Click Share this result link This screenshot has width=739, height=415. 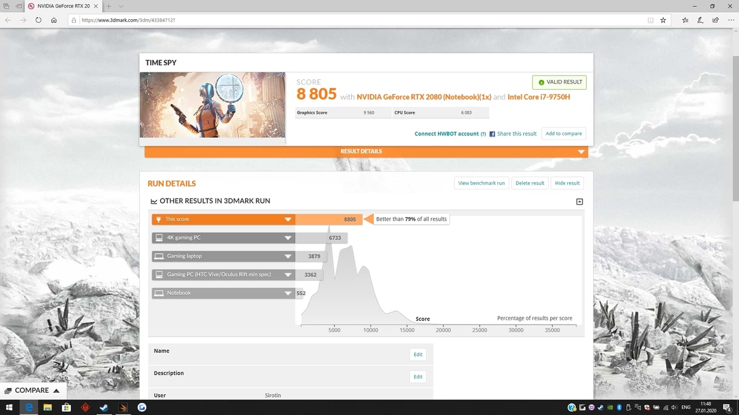click(517, 133)
